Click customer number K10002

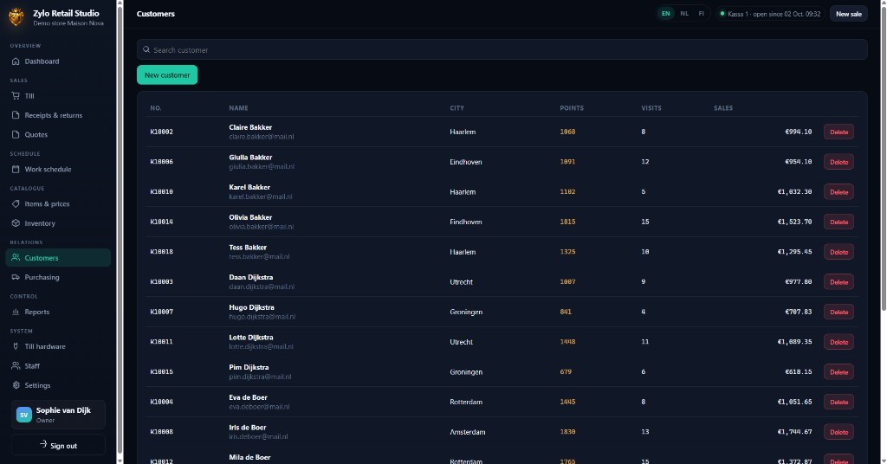click(x=161, y=132)
